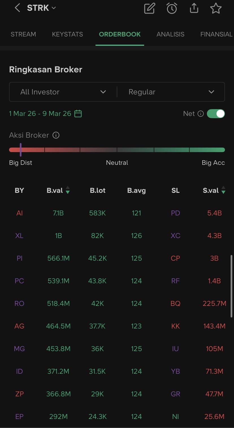Set a price alert with clock icon

172,8
